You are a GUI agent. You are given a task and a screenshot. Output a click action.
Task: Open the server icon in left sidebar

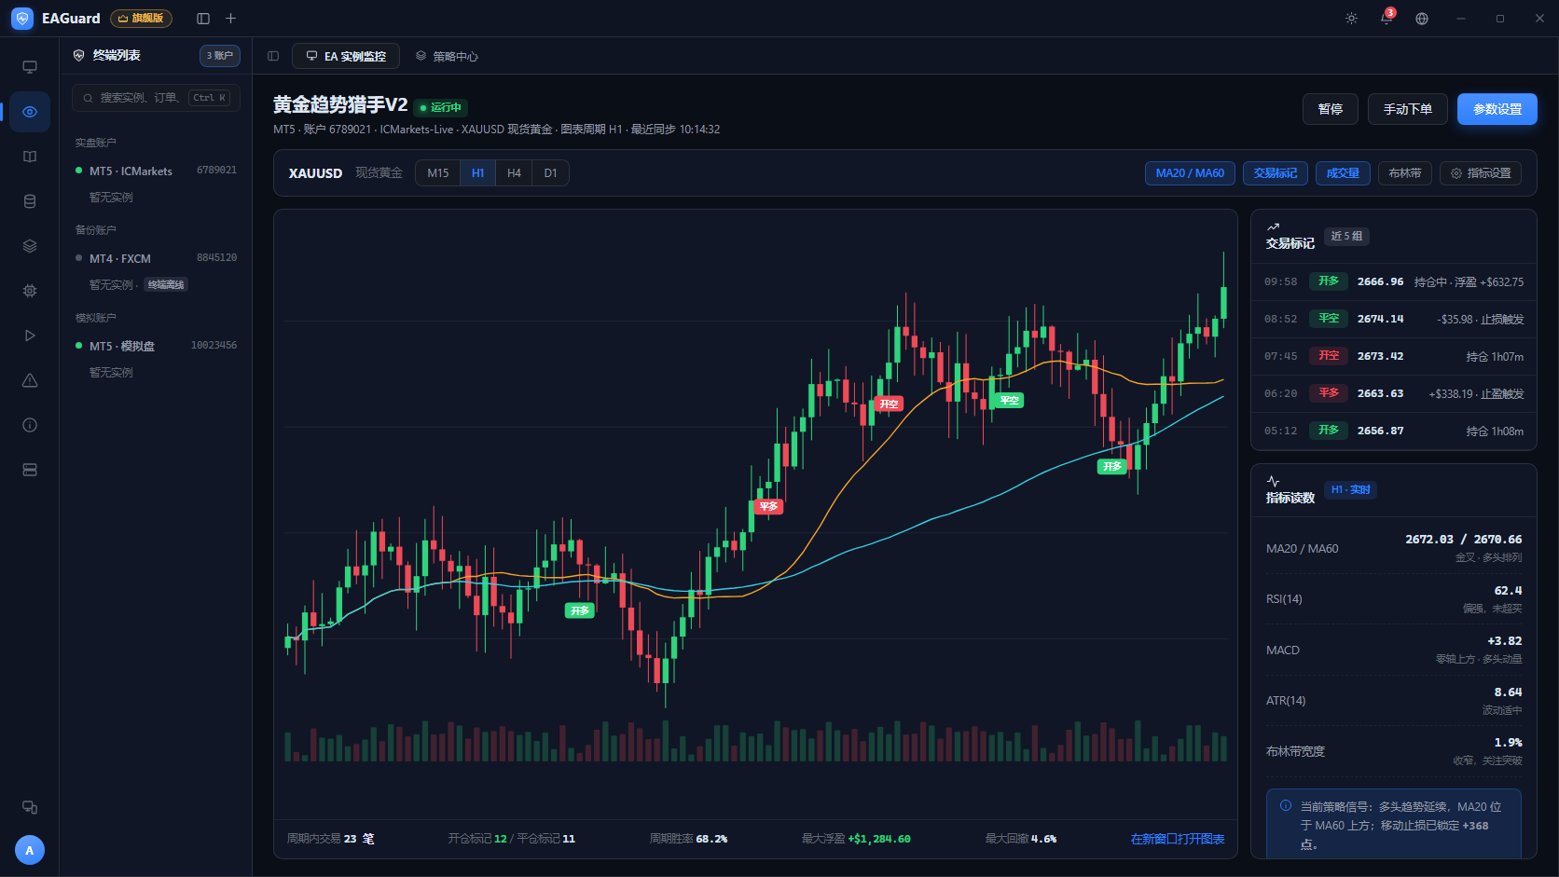coord(30,470)
